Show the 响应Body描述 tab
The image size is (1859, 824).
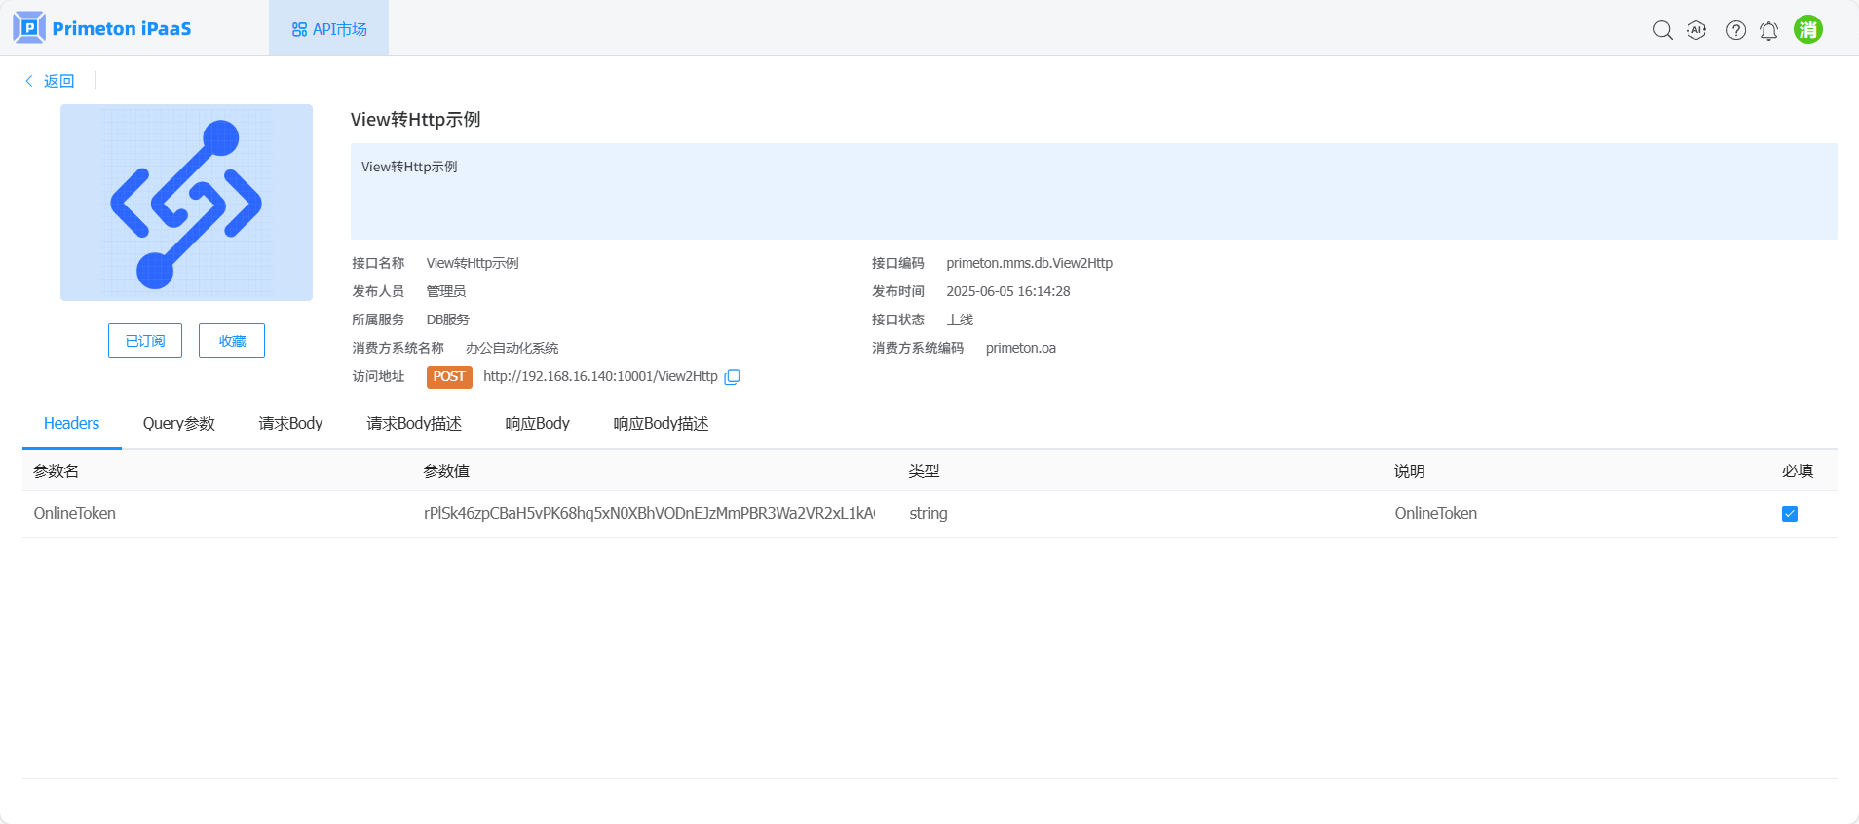tap(661, 424)
